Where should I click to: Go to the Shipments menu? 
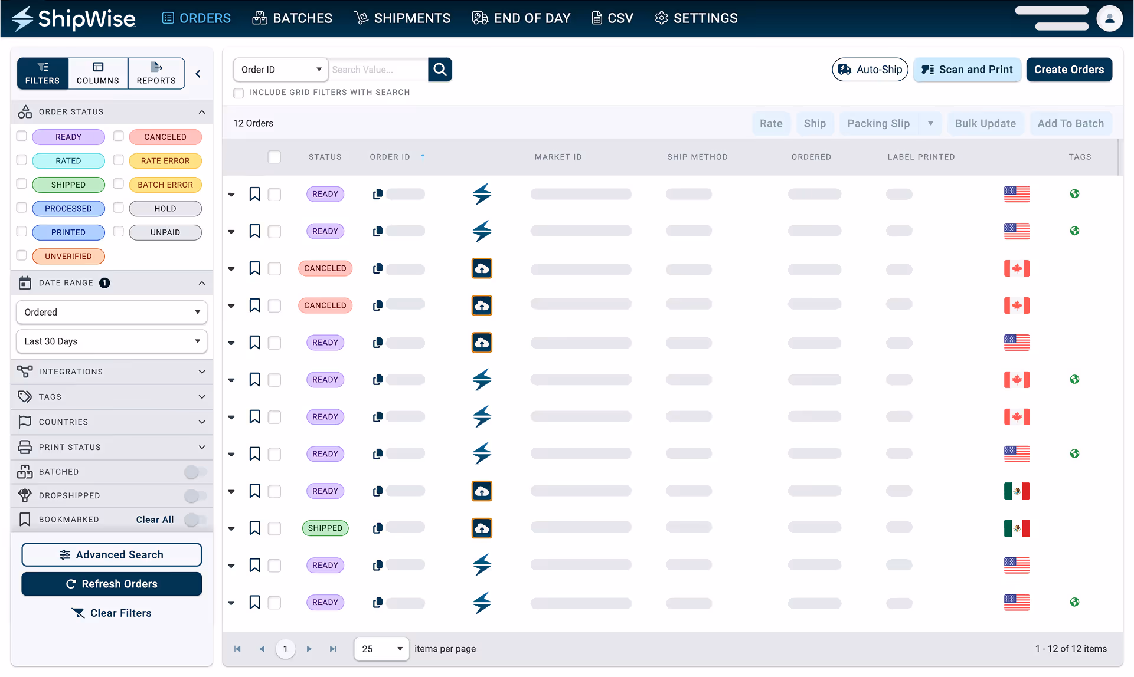402,18
